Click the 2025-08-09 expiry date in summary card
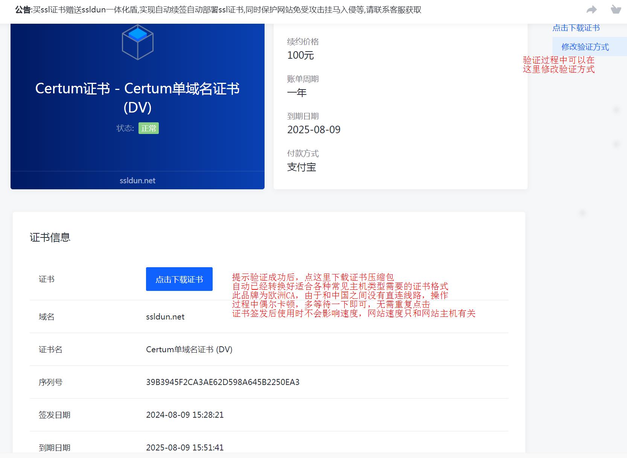 tap(313, 130)
